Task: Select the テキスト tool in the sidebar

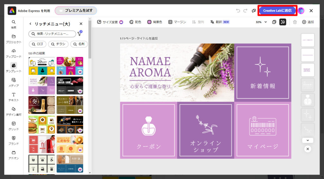Action: 14,97
